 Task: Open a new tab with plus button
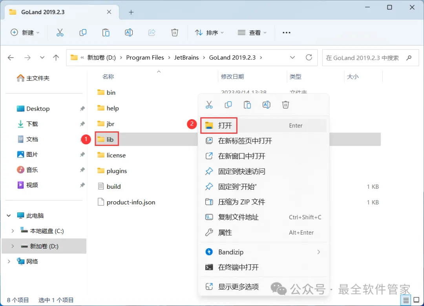pyautogui.click(x=131, y=12)
